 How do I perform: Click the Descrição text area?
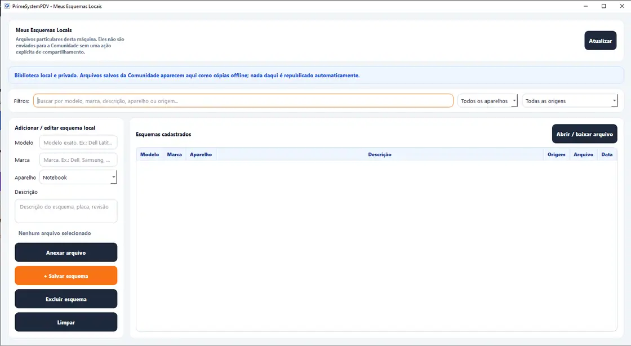tap(66, 211)
